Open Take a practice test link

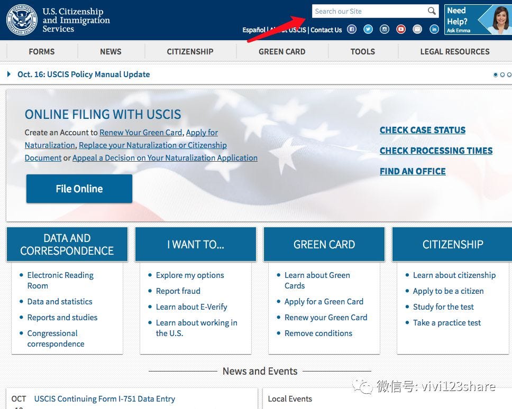click(447, 323)
